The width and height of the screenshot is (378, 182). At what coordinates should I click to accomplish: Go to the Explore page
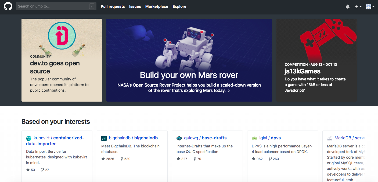pos(179,6)
